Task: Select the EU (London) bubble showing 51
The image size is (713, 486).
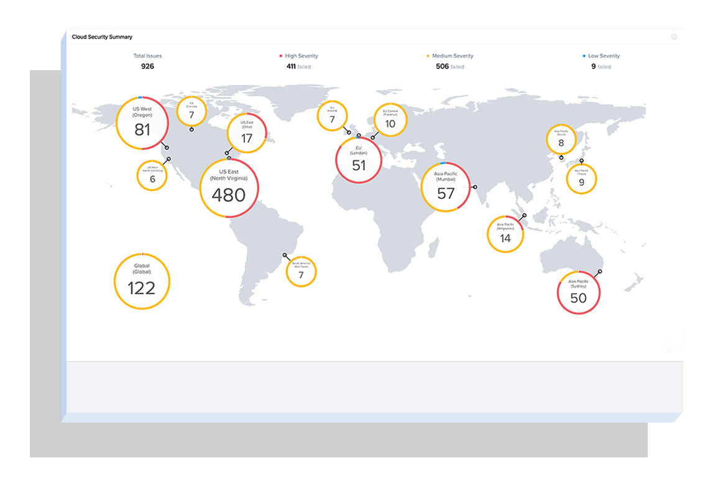Action: [359, 160]
